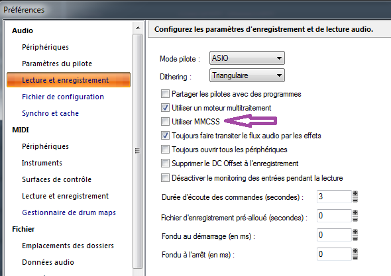Select Paramètres du pilote under Audio
The width and height of the screenshot is (391, 276).
tap(57, 64)
